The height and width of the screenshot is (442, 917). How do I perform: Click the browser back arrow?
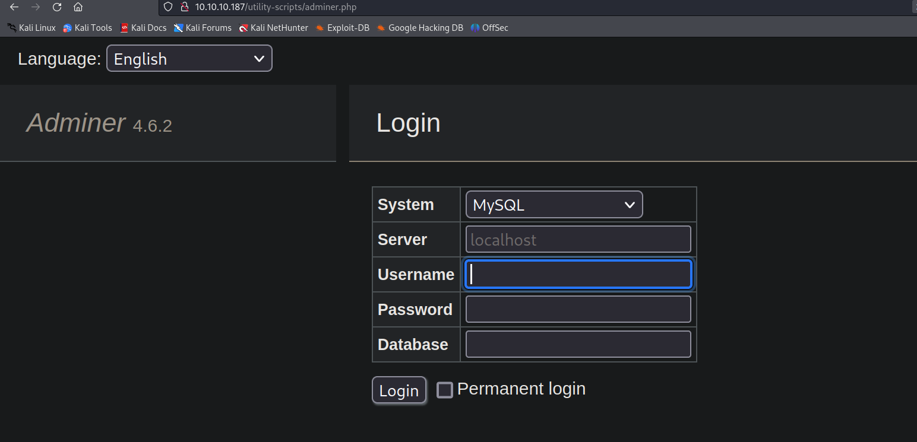pos(14,7)
